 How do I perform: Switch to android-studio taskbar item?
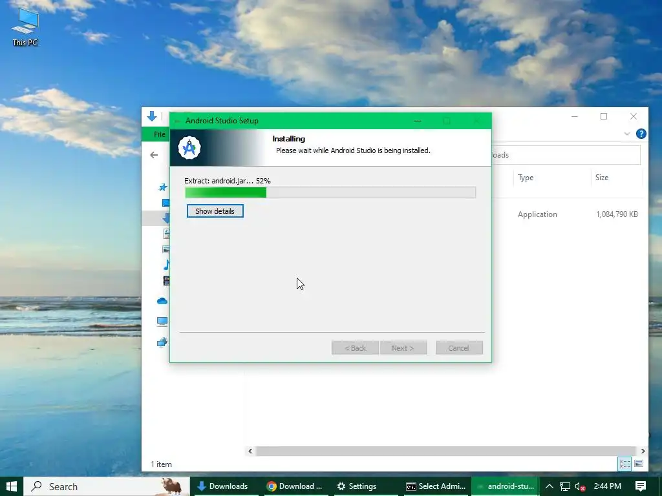coord(506,486)
